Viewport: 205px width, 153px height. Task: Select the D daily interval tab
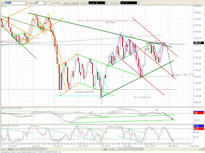(116, 149)
